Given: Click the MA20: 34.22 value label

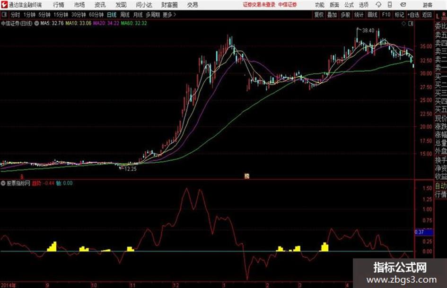Looking at the screenshot, I should [x=106, y=23].
